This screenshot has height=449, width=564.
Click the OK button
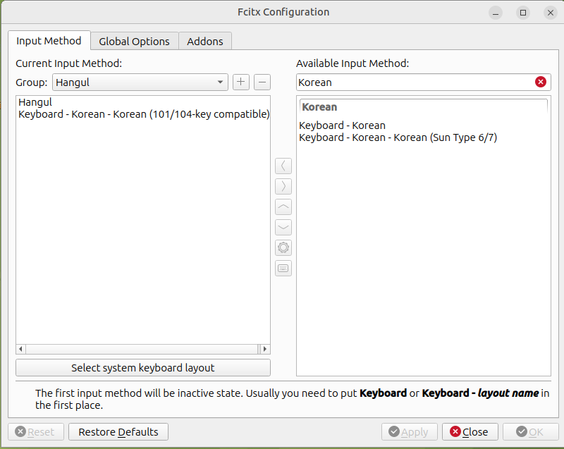tap(531, 432)
